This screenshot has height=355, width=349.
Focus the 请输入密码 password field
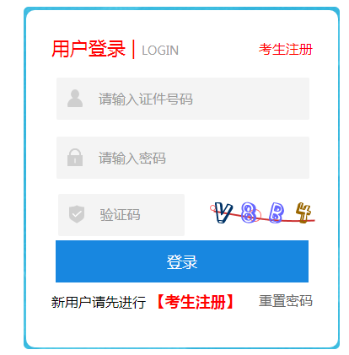pos(183,158)
